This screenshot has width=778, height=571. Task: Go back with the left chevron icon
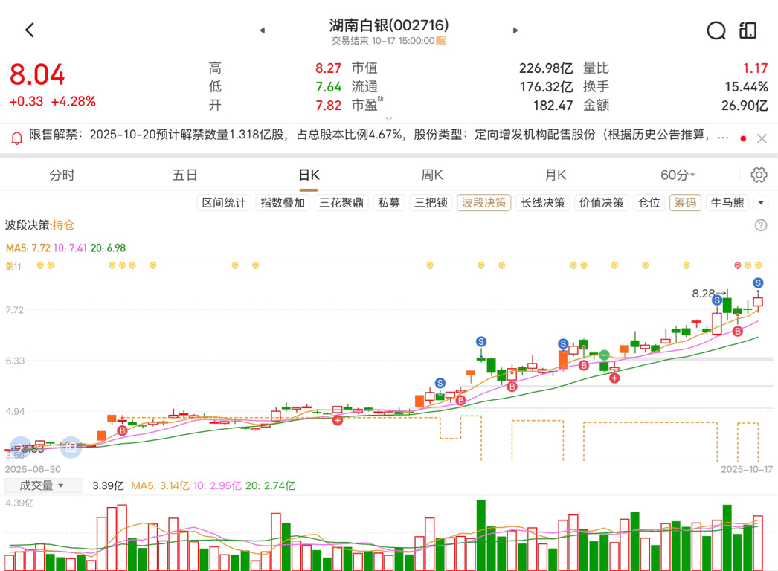click(30, 30)
